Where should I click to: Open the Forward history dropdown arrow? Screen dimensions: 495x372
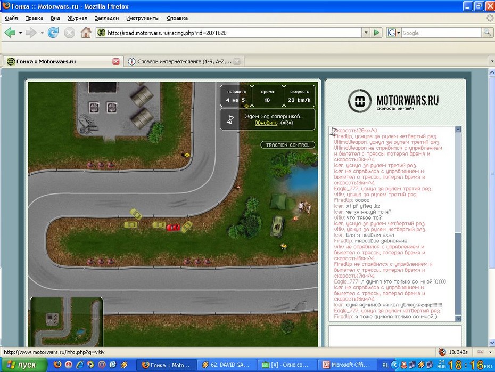point(42,33)
